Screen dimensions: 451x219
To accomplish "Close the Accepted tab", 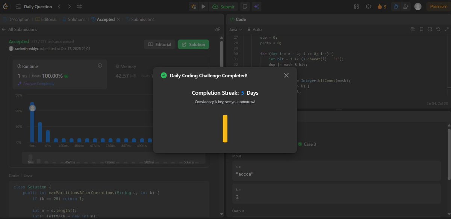I will [x=118, y=19].
